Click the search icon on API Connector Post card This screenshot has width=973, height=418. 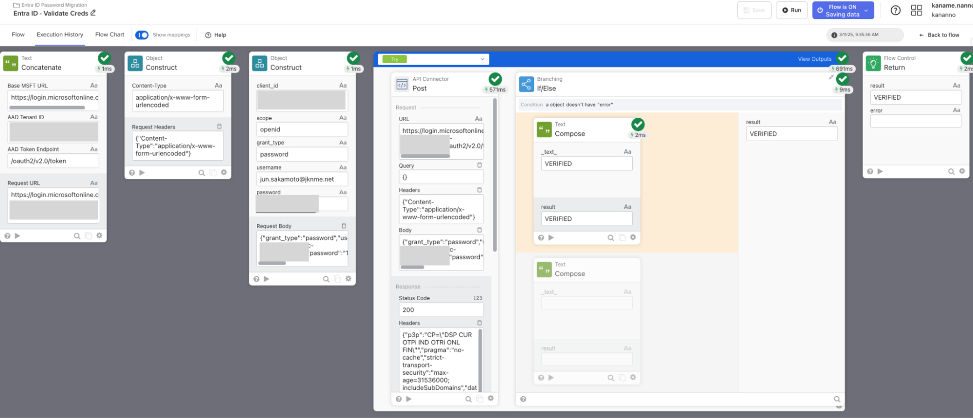[x=468, y=399]
